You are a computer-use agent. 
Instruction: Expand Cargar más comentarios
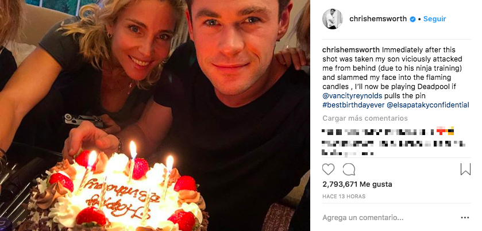coord(365,118)
